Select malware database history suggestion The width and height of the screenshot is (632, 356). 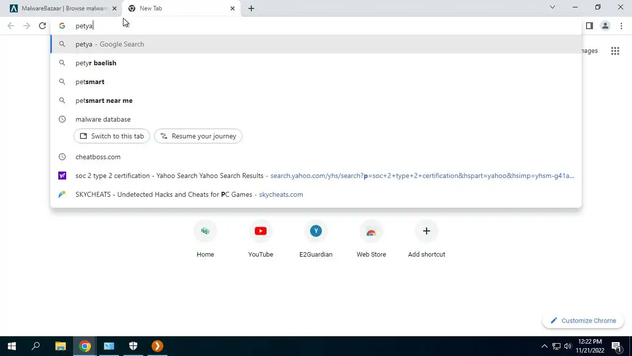pos(316,119)
